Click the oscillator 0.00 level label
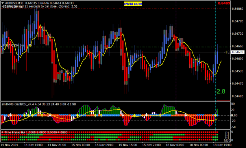This screenshot has width=246, height=148. pyautogui.click(x=234, y=115)
